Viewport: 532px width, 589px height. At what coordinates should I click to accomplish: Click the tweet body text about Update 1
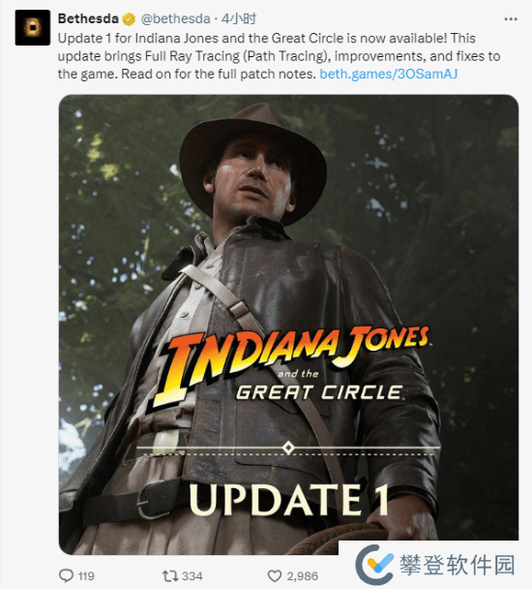click(280, 56)
